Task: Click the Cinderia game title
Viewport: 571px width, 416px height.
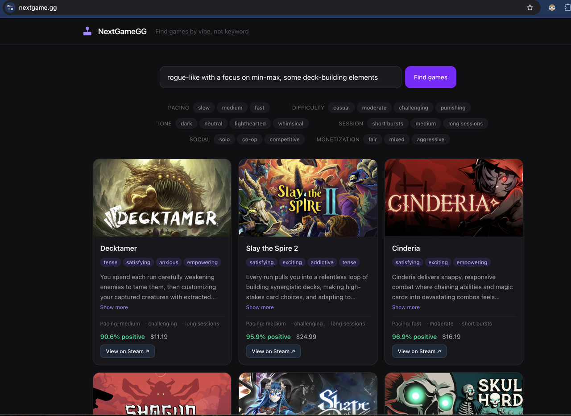Action: click(406, 248)
